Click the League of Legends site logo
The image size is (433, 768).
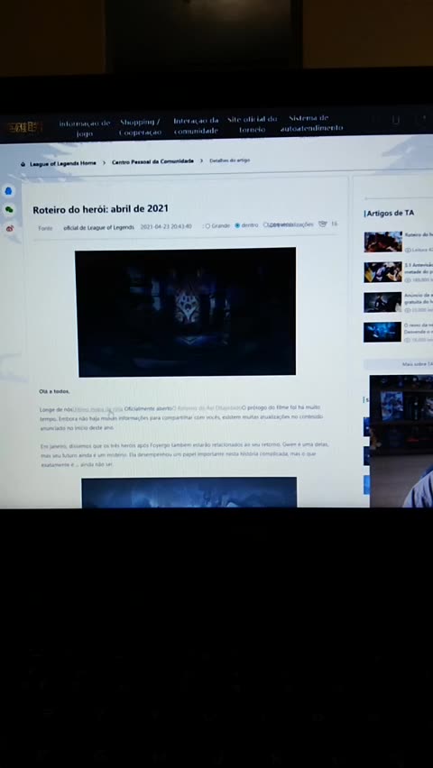(x=24, y=127)
